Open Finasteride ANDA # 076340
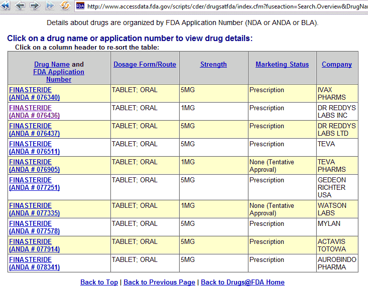The image size is (368, 291). (x=35, y=93)
